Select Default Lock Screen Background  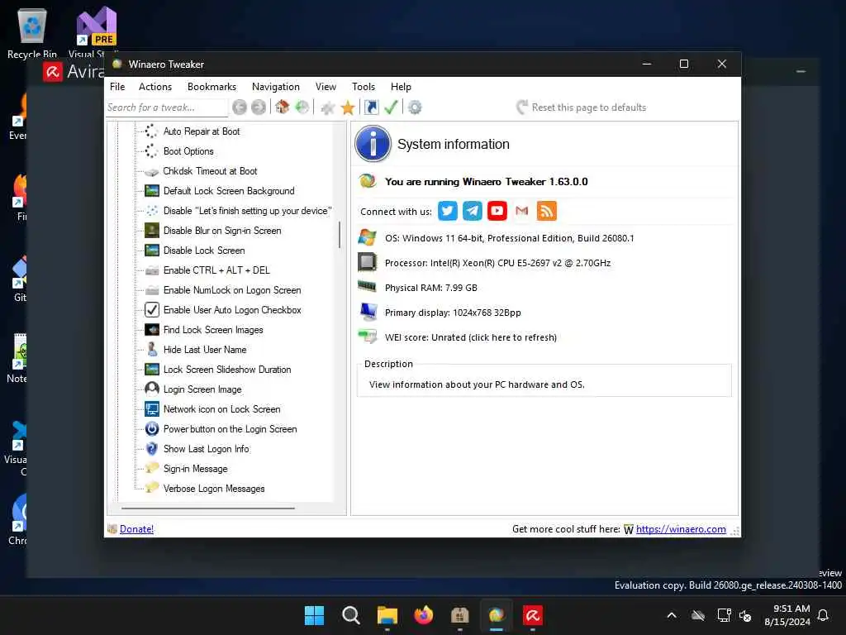(x=229, y=191)
